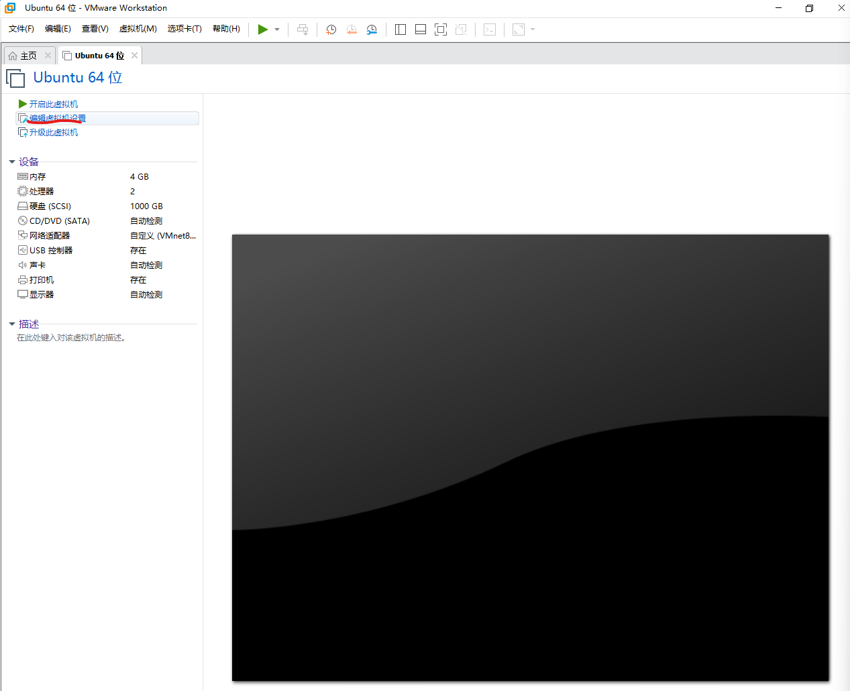Click the large VM icon beside title
Image resolution: width=850 pixels, height=691 pixels.
pyautogui.click(x=15, y=78)
